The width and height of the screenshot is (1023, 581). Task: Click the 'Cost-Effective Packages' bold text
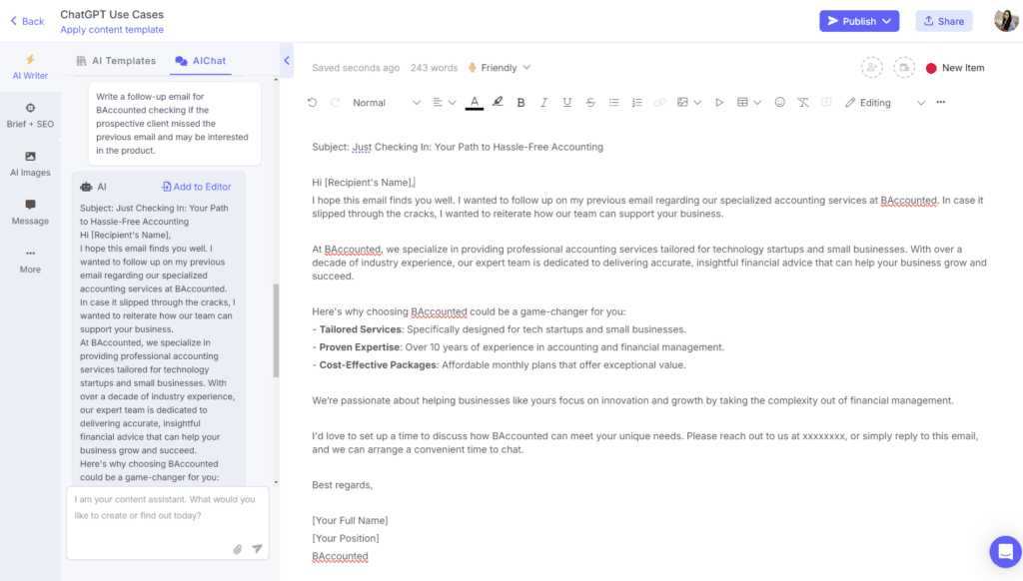[378, 364]
